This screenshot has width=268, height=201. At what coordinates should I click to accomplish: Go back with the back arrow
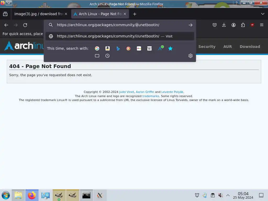tap(6, 25)
